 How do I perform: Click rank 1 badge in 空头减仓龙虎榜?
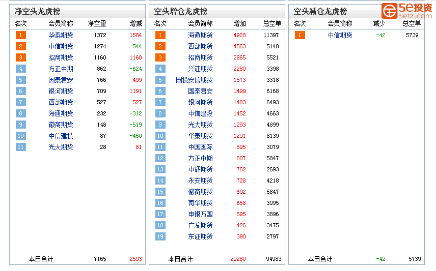pos(299,35)
